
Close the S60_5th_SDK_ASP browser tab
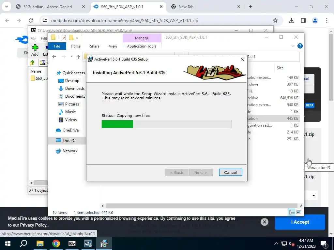161,7
